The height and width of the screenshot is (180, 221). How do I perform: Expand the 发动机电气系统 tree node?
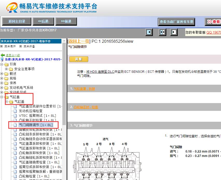2,88
